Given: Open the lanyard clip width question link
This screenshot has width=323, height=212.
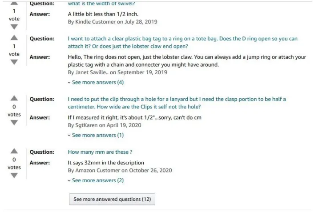Looking at the screenshot, I should (177, 103).
